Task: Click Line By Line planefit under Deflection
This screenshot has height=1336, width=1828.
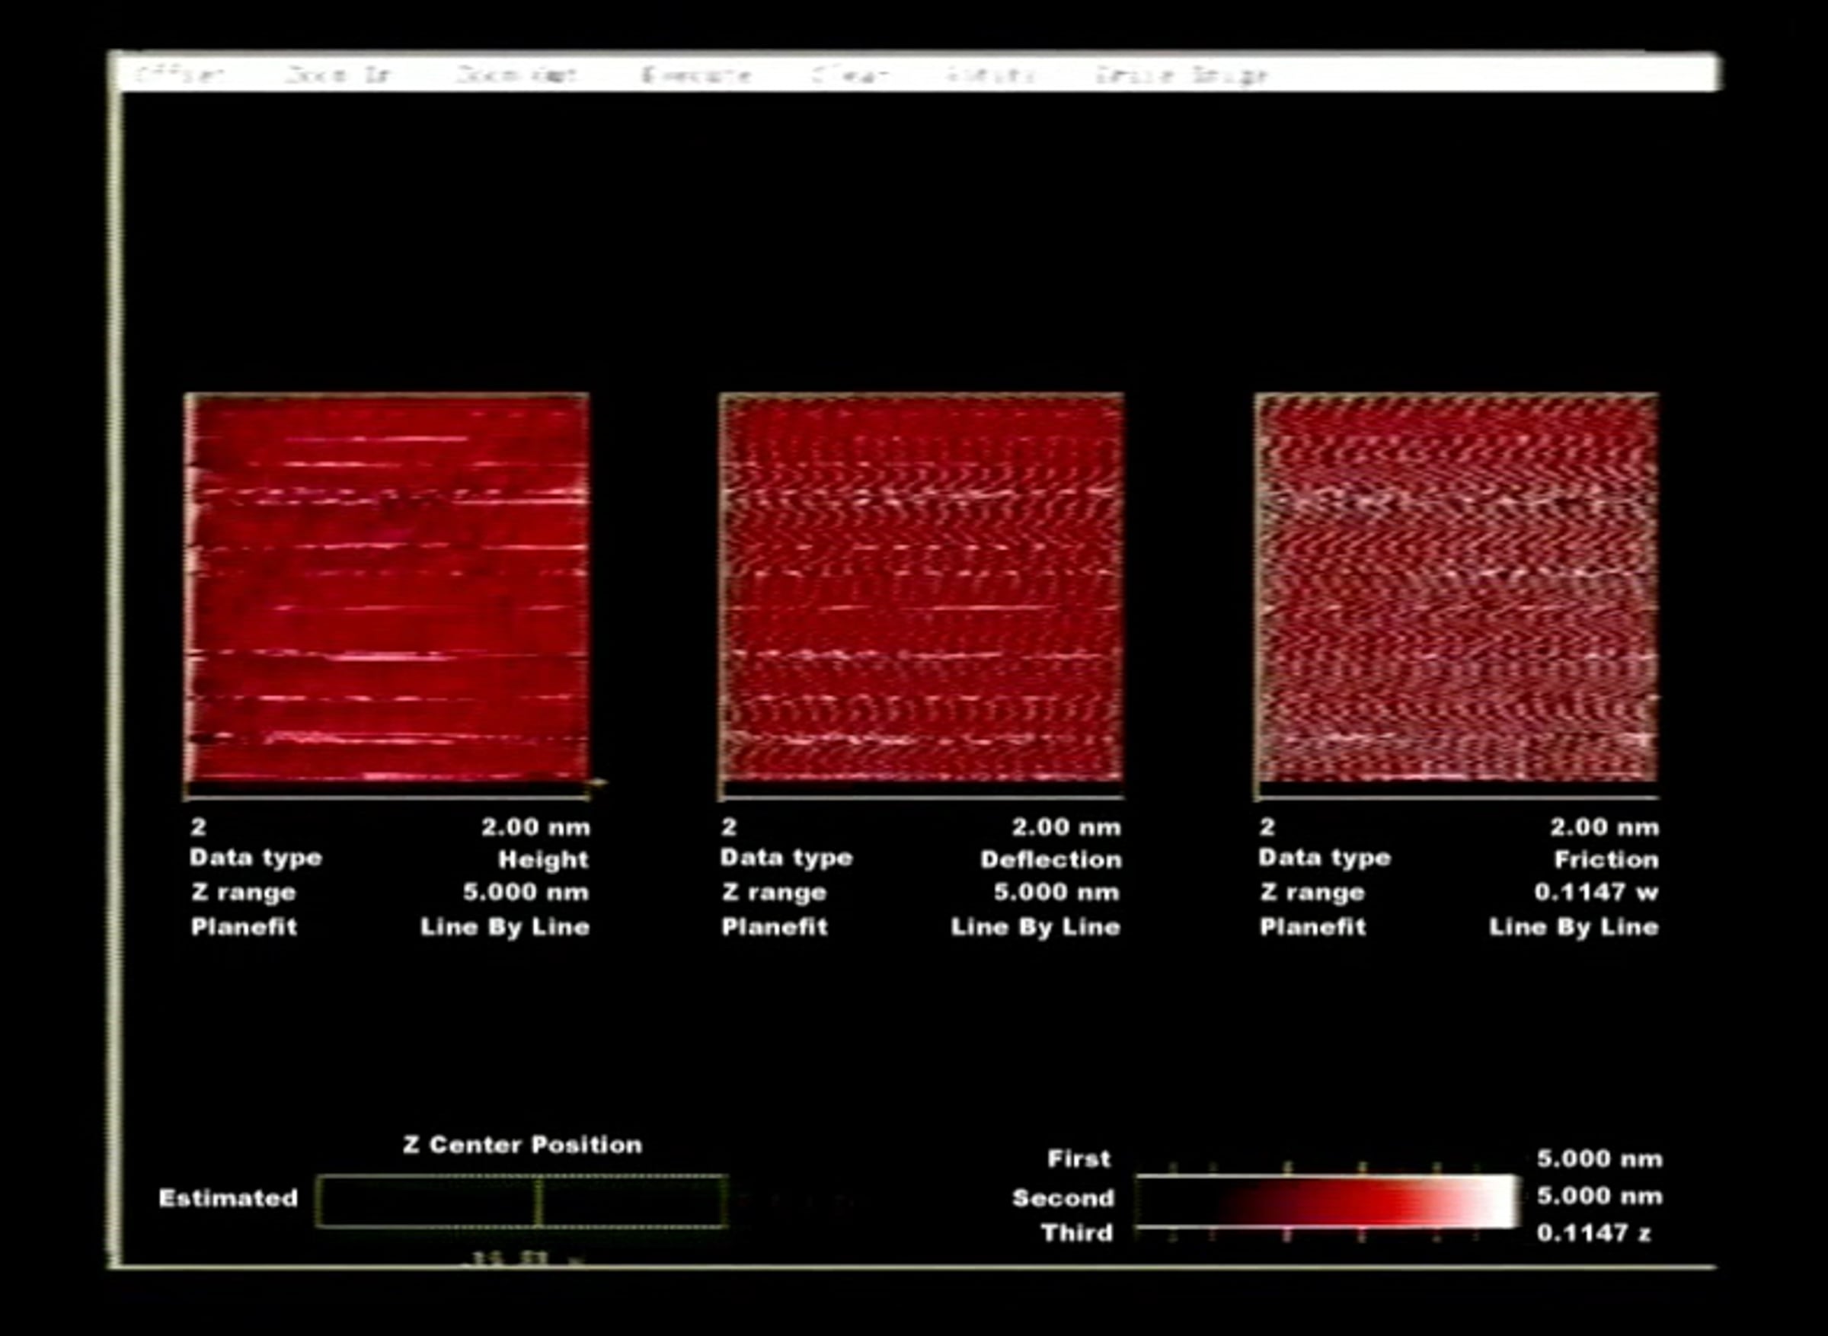Action: pos(1035,927)
